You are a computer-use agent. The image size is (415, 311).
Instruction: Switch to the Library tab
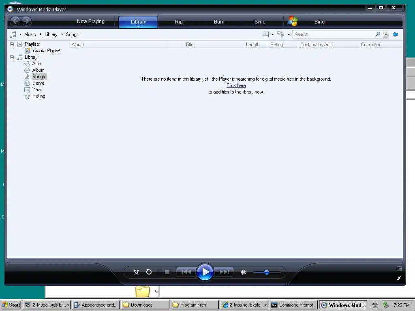point(138,22)
